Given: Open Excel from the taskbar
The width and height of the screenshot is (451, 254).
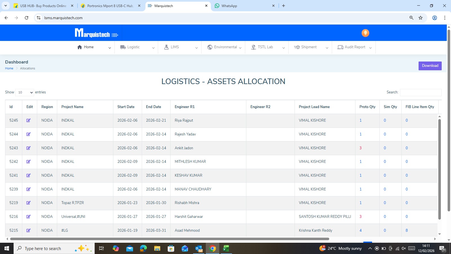Looking at the screenshot, I should [226, 248].
